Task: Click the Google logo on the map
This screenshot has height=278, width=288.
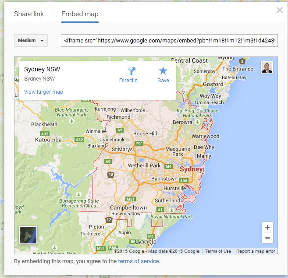Action: (146, 242)
